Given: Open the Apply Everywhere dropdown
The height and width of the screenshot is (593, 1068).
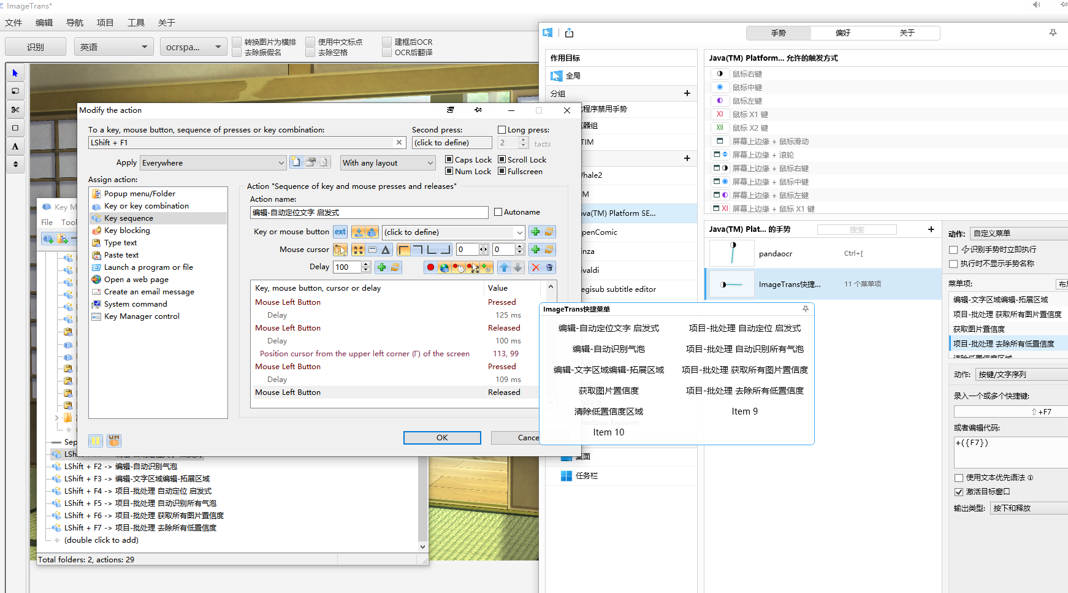Looking at the screenshot, I should 213,163.
